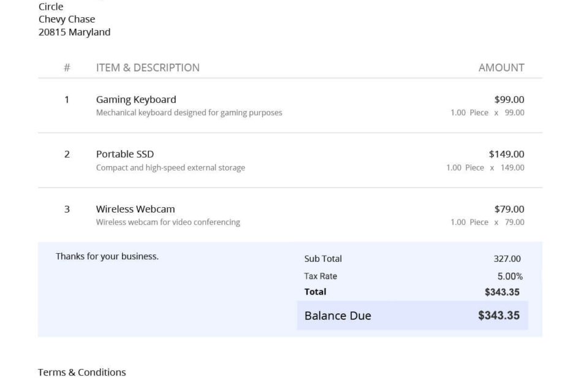570x380 pixels.
Task: Click the Gaming Keyboard item name
Action: point(136,99)
